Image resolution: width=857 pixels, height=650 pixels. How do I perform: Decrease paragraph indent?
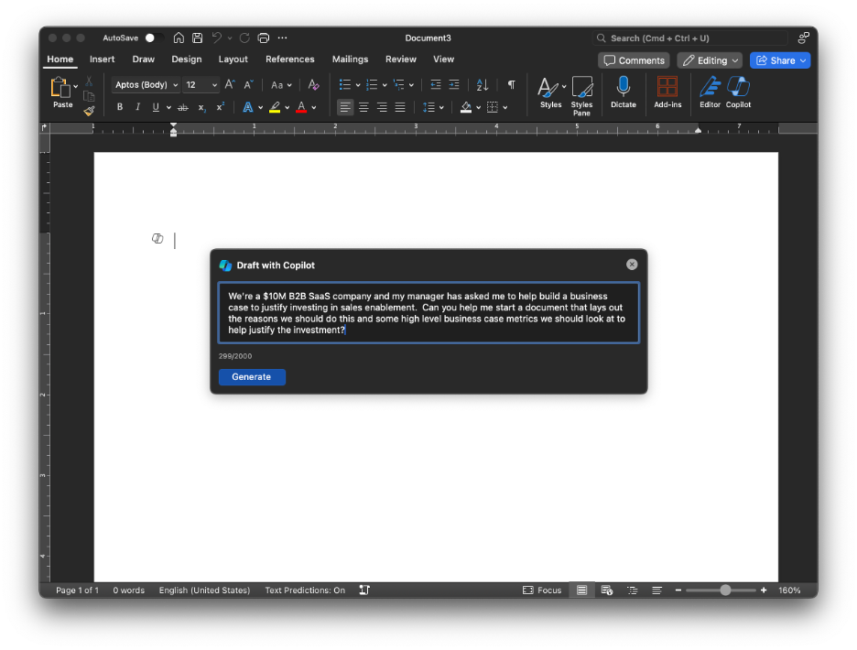click(x=436, y=85)
